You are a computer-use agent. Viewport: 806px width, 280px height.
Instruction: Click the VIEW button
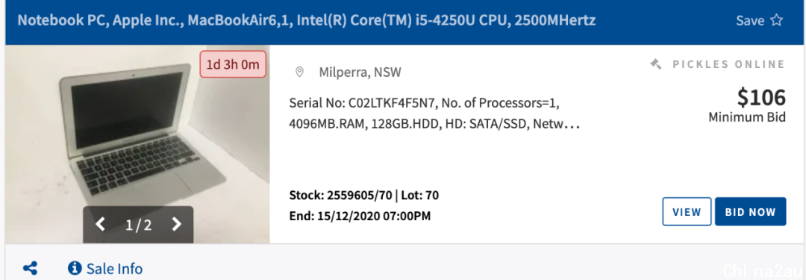pyautogui.click(x=687, y=211)
